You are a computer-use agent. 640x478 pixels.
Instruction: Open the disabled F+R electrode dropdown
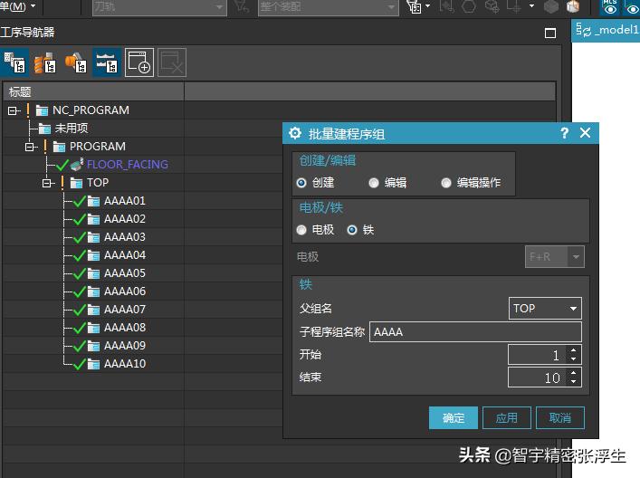(555, 257)
